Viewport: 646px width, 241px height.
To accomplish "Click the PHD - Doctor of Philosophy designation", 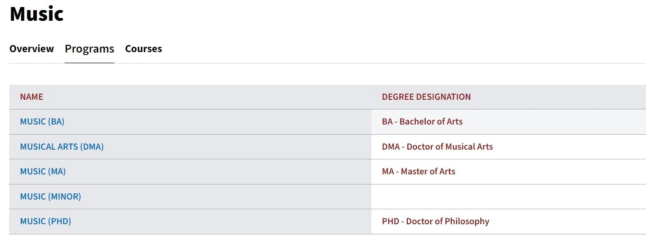I will (x=436, y=221).
